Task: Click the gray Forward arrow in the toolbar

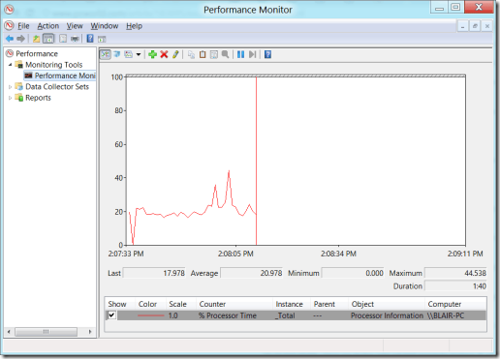Action: click(x=20, y=39)
